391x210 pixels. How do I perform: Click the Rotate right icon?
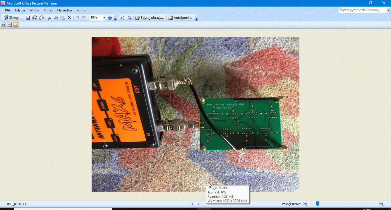click(x=129, y=18)
